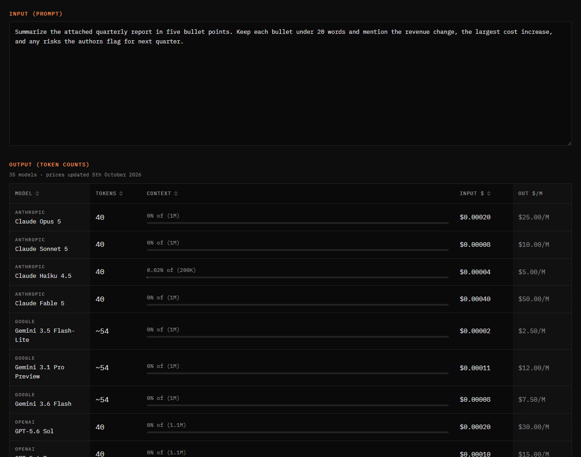Click the CONTEXT column header label
This screenshot has height=457, width=581.
click(x=159, y=194)
